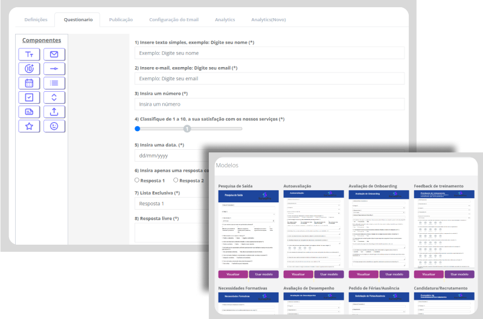The height and width of the screenshot is (319, 483).
Task: Select the Resposta 2 radio option
Action: (176, 180)
